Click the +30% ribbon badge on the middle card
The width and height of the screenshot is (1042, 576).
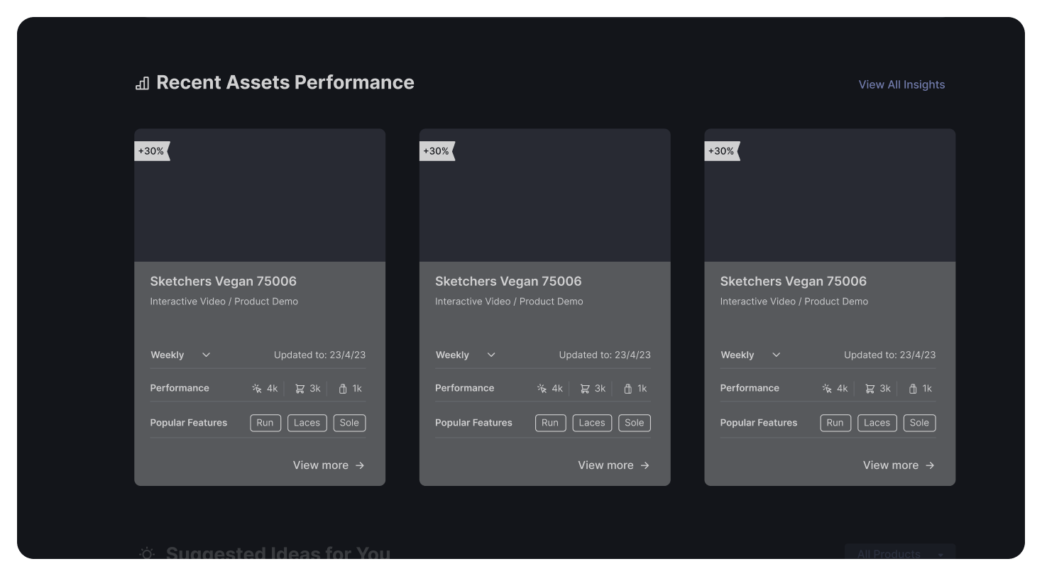point(437,151)
